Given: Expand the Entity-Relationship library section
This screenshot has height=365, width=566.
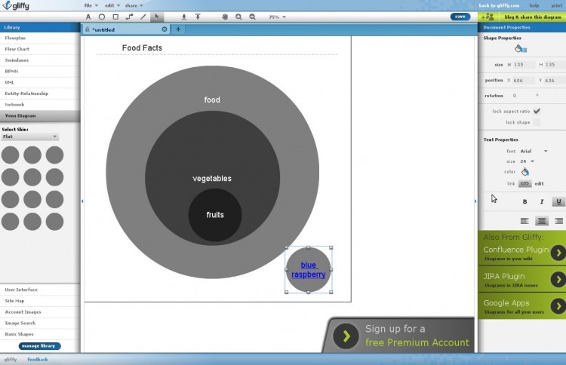Looking at the screenshot, I should (40, 94).
